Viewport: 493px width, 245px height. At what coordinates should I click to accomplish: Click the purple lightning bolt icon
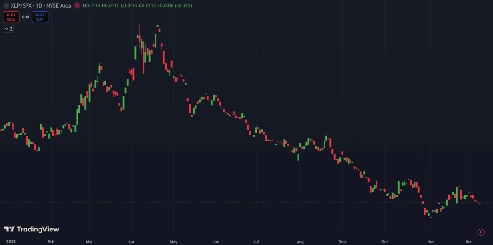click(x=480, y=232)
